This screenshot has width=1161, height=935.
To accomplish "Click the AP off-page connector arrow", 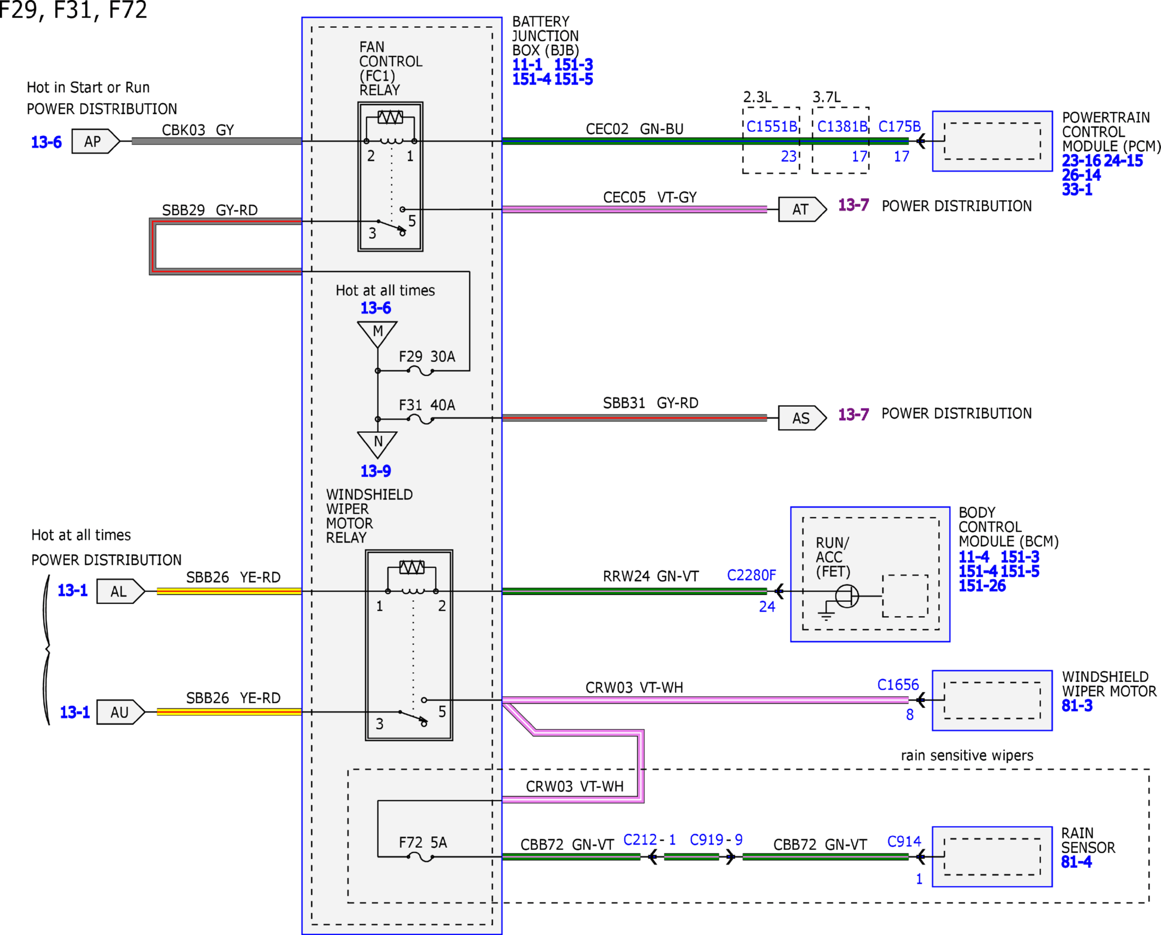I will (x=96, y=141).
